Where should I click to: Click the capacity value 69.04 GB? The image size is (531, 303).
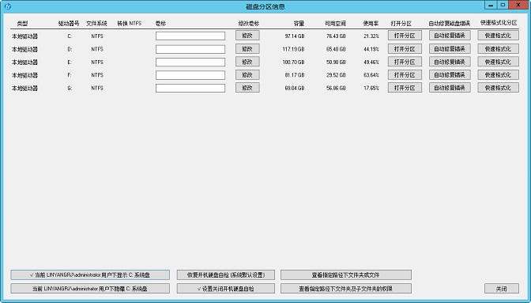click(x=294, y=88)
